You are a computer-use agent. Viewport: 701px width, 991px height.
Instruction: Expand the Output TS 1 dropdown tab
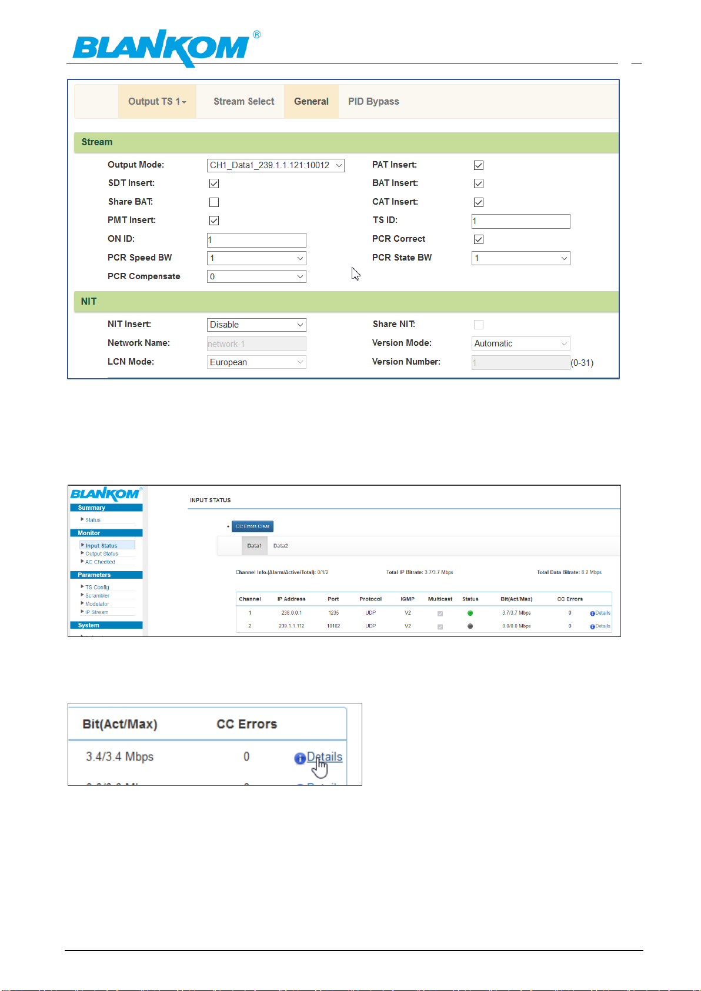tap(157, 101)
